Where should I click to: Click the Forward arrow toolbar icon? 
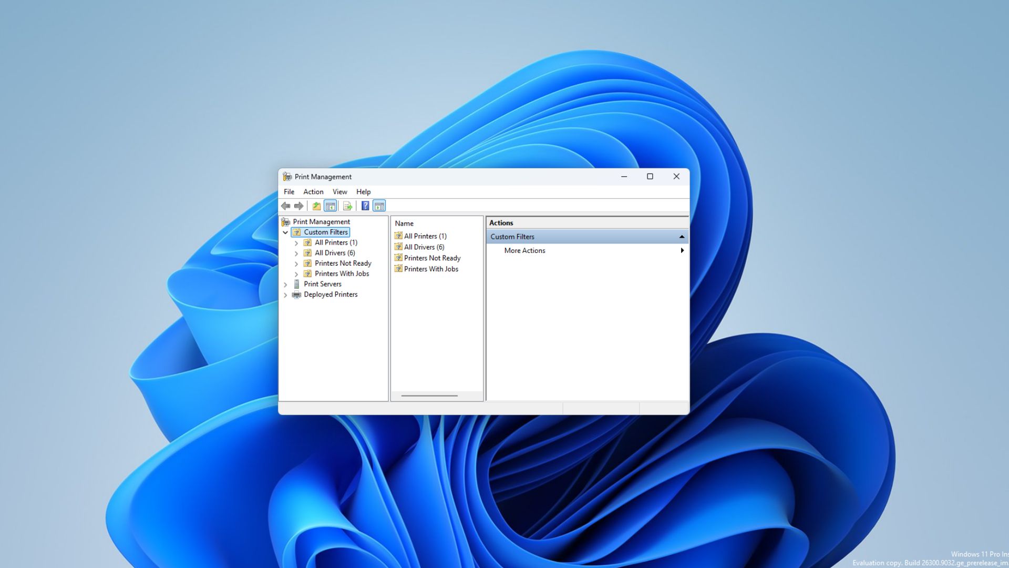point(298,206)
